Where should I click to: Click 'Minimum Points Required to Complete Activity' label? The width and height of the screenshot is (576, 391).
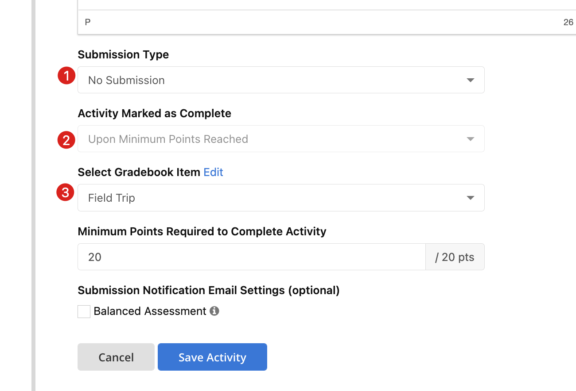tap(202, 231)
